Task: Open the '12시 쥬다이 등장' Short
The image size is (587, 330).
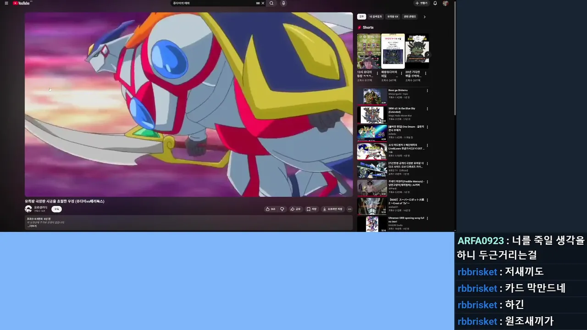Action: pos(369,51)
